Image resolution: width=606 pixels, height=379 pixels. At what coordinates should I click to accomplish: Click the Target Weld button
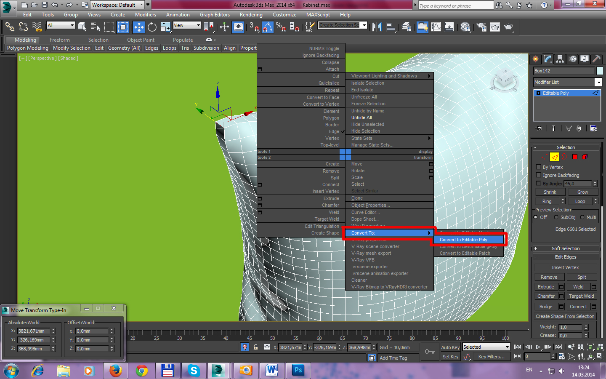(x=581, y=296)
